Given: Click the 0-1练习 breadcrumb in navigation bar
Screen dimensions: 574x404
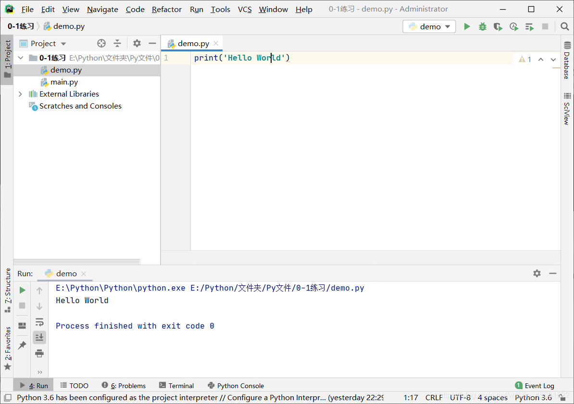Looking at the screenshot, I should (x=21, y=26).
